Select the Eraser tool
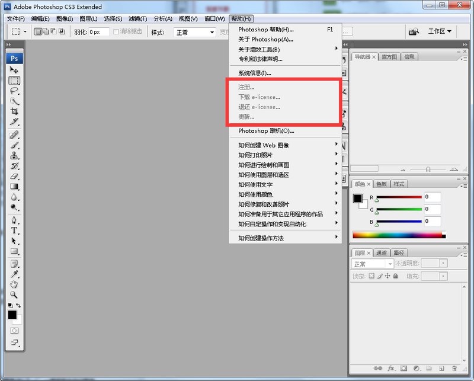 click(14, 177)
